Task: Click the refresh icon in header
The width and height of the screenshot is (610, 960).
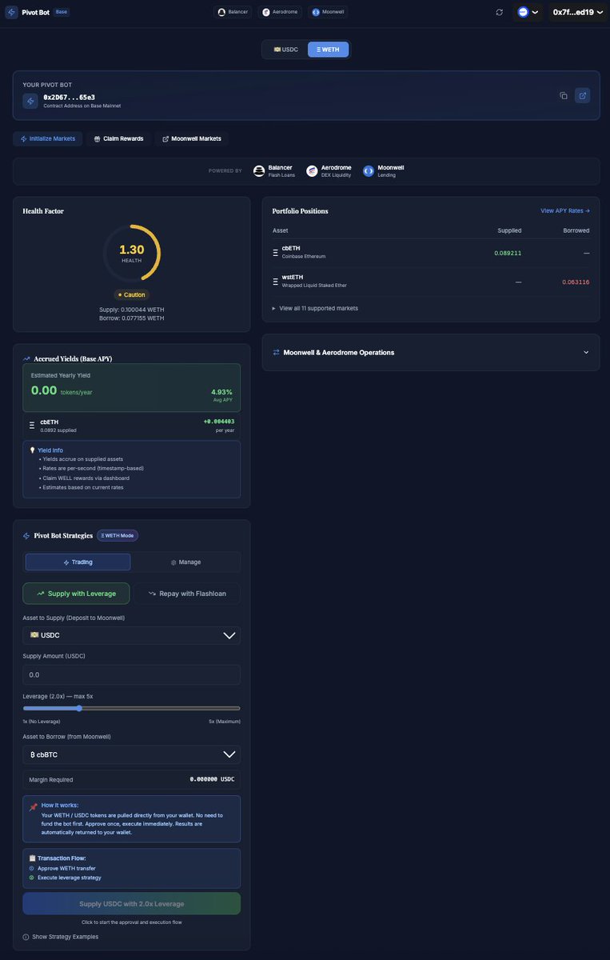Action: (500, 12)
